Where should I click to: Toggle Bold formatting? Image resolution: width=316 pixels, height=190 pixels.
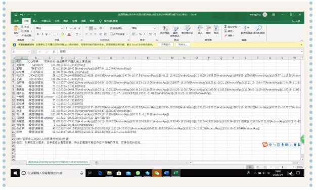coord(38,34)
